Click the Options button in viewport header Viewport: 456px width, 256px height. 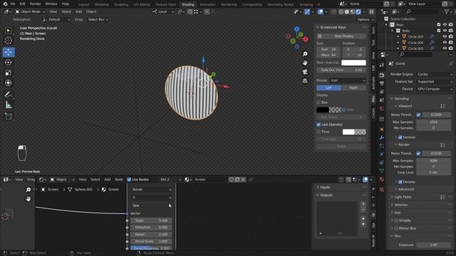(x=366, y=19)
